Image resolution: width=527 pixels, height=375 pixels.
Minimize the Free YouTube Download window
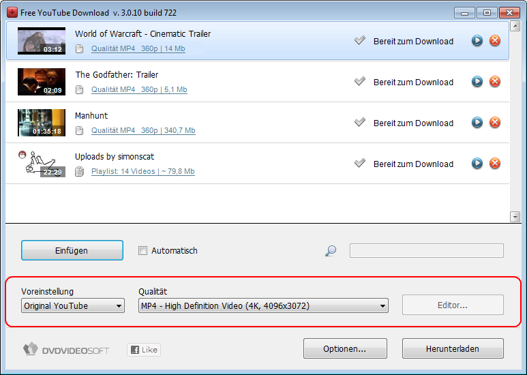coord(464,13)
